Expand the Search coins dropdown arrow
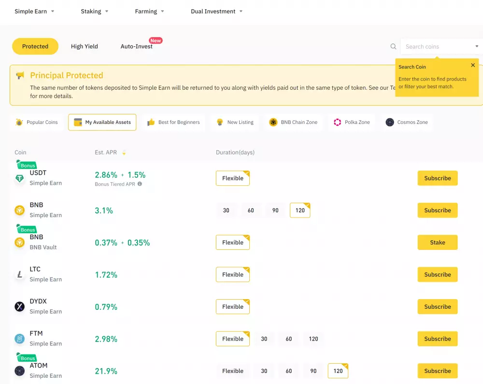 pyautogui.click(x=476, y=46)
